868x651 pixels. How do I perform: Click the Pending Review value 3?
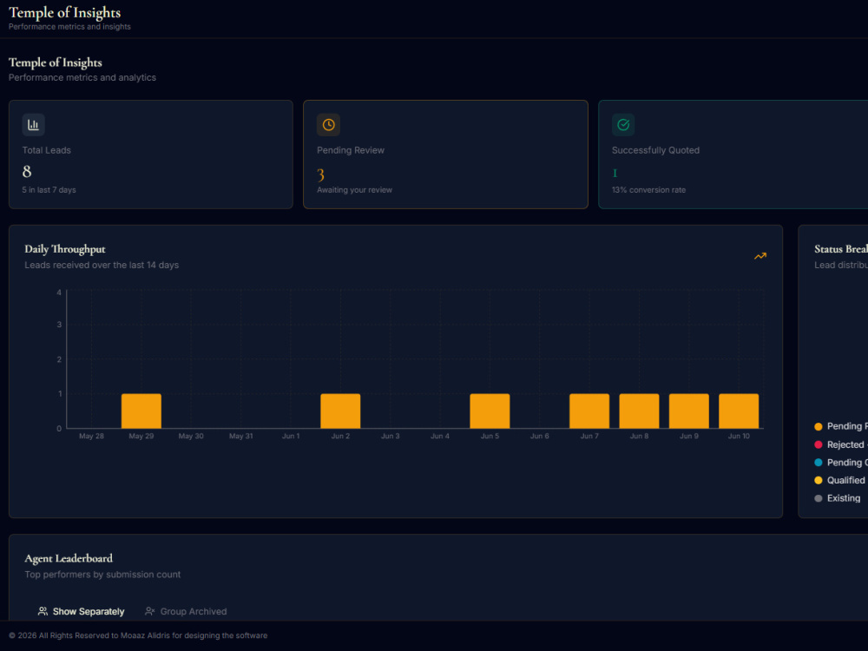pos(320,175)
